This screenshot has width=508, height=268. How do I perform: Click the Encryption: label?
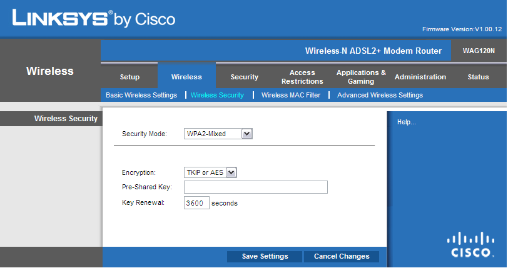pos(139,173)
